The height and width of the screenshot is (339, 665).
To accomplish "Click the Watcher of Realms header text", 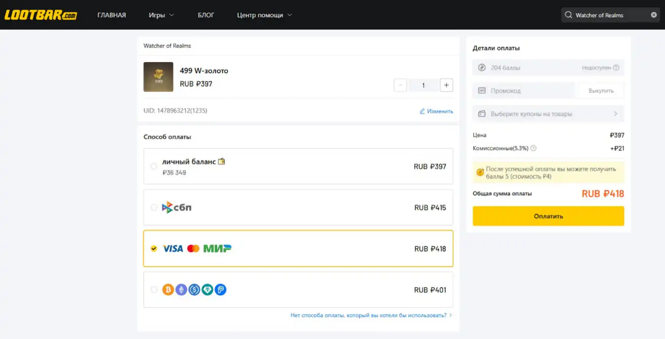I will 167,46.
